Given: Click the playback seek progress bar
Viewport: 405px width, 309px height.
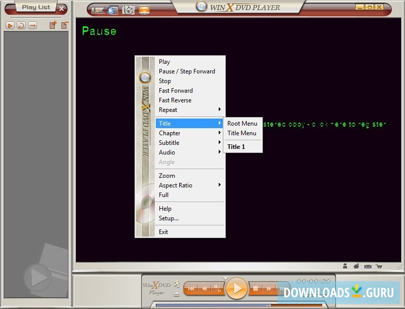Looking at the screenshot, I should click(240, 305).
